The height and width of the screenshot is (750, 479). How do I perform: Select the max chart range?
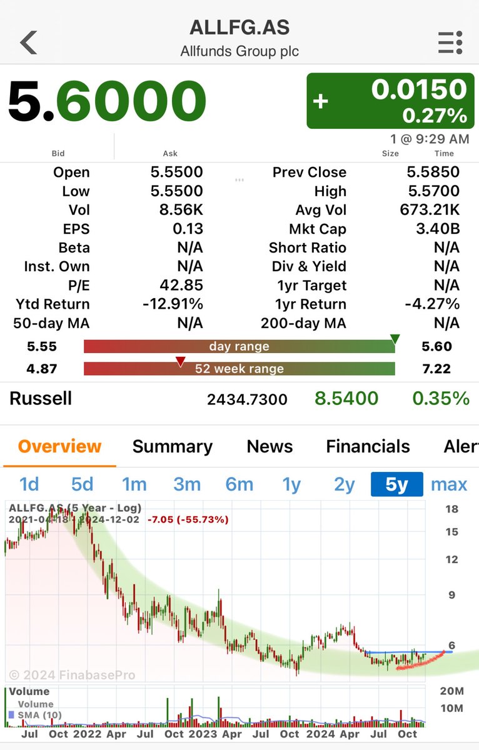pos(449,484)
